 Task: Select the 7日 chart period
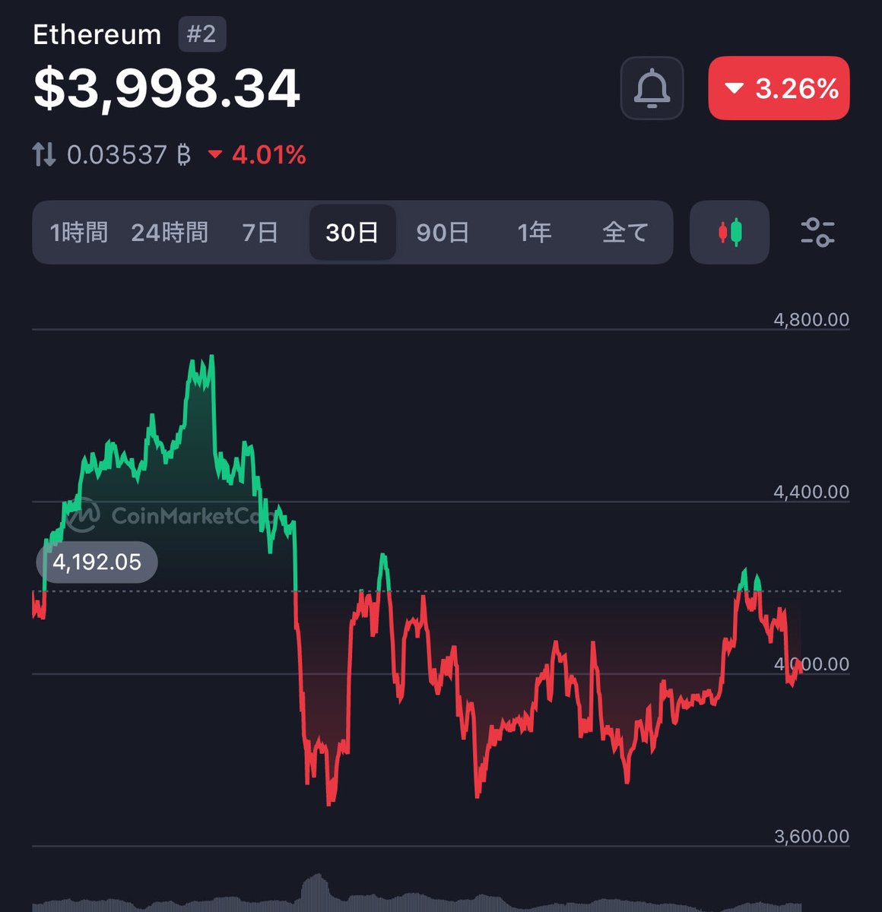259,233
